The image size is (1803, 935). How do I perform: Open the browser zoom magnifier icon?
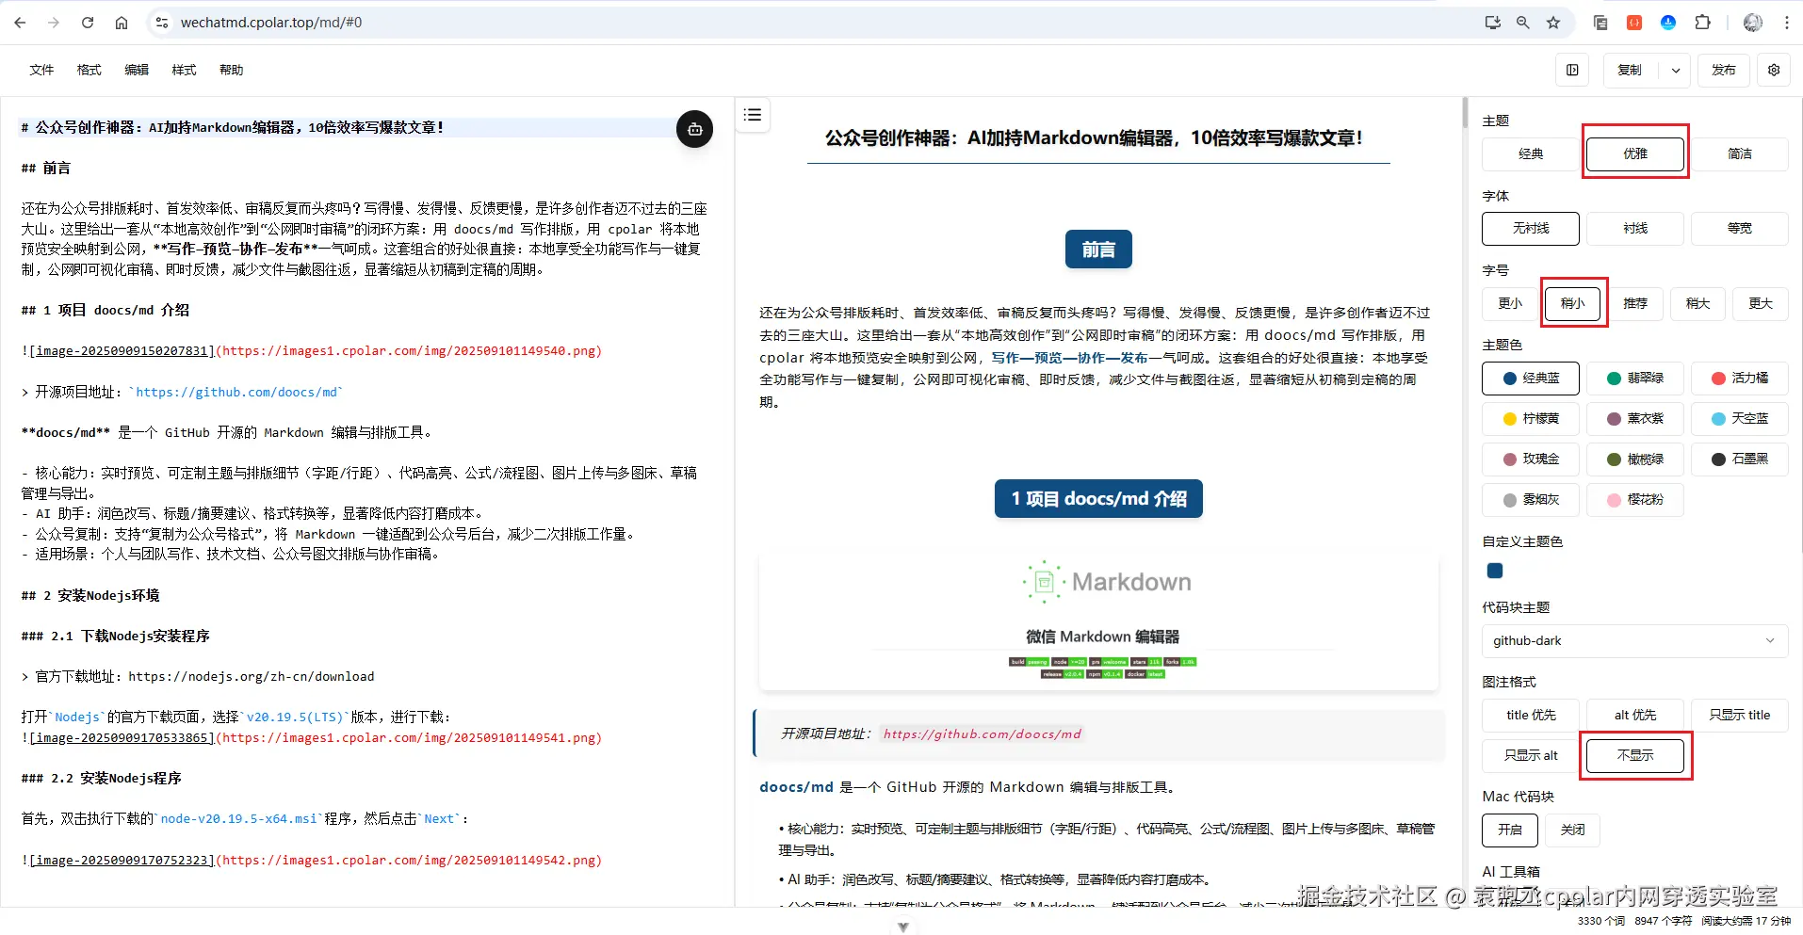(x=1523, y=23)
